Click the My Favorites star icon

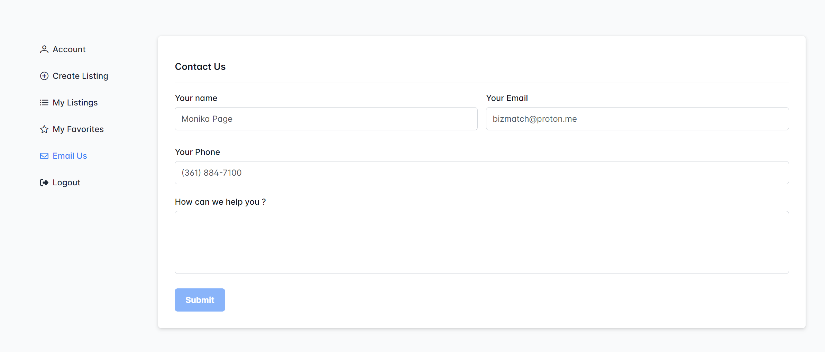(44, 129)
